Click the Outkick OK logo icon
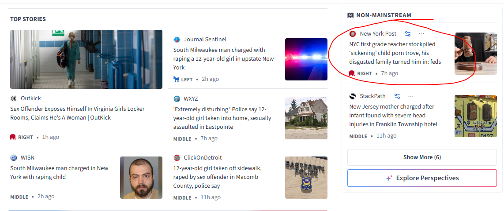Image resolution: width=504 pixels, height=211 pixels. 14,98
